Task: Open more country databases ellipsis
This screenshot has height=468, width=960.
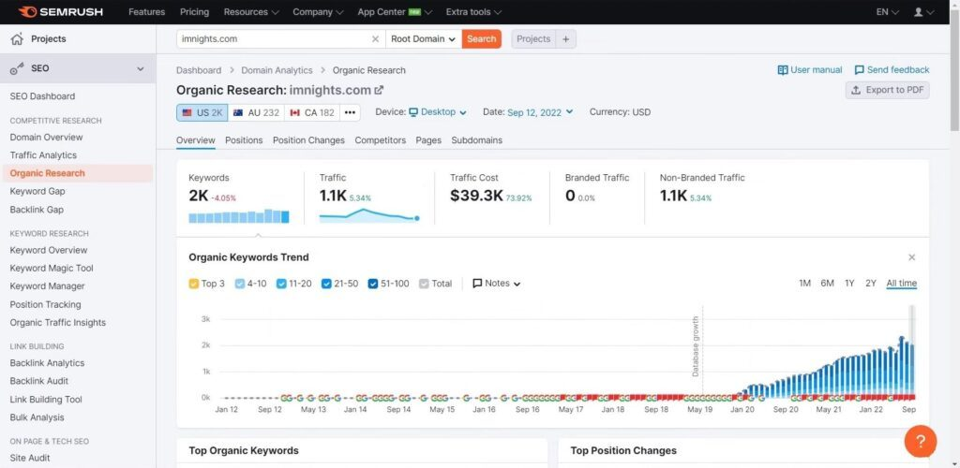Action: click(x=350, y=112)
